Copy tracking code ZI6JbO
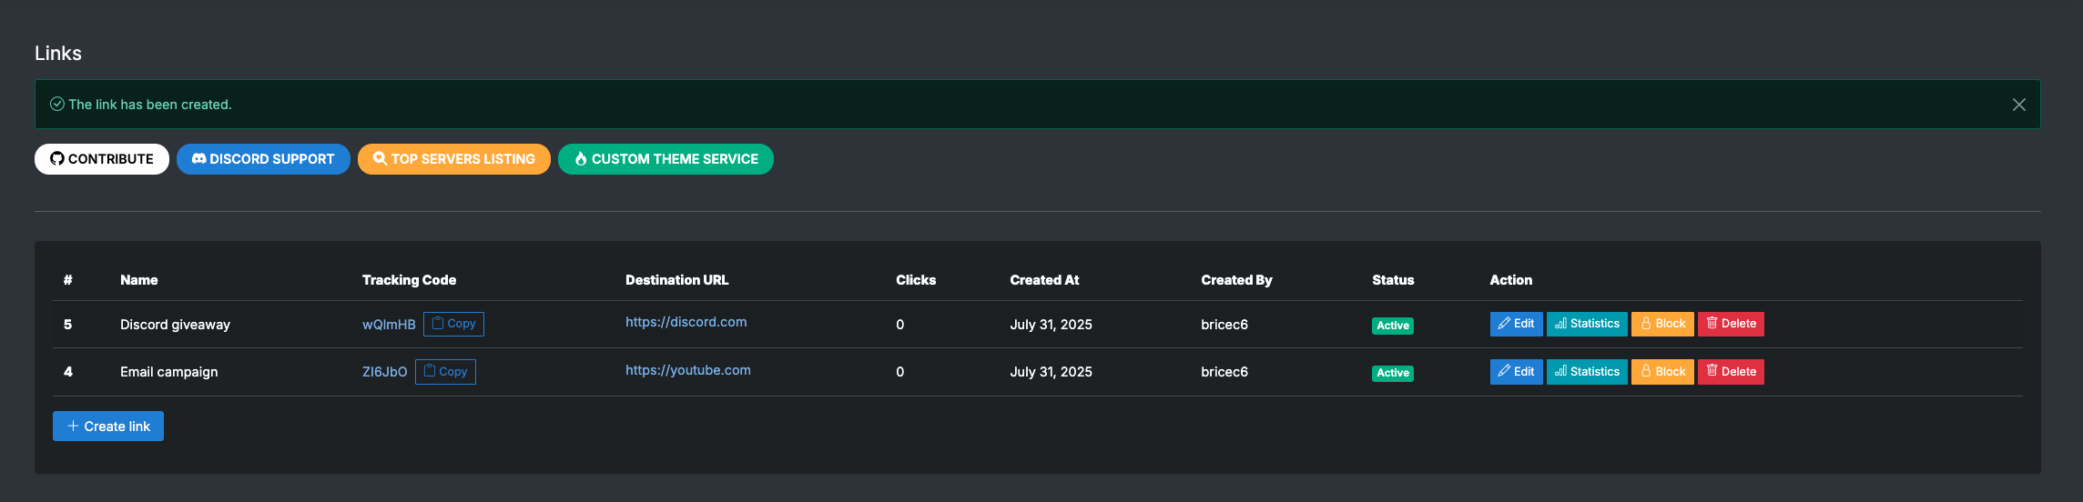Screen dimensions: 2083x502 445,372
